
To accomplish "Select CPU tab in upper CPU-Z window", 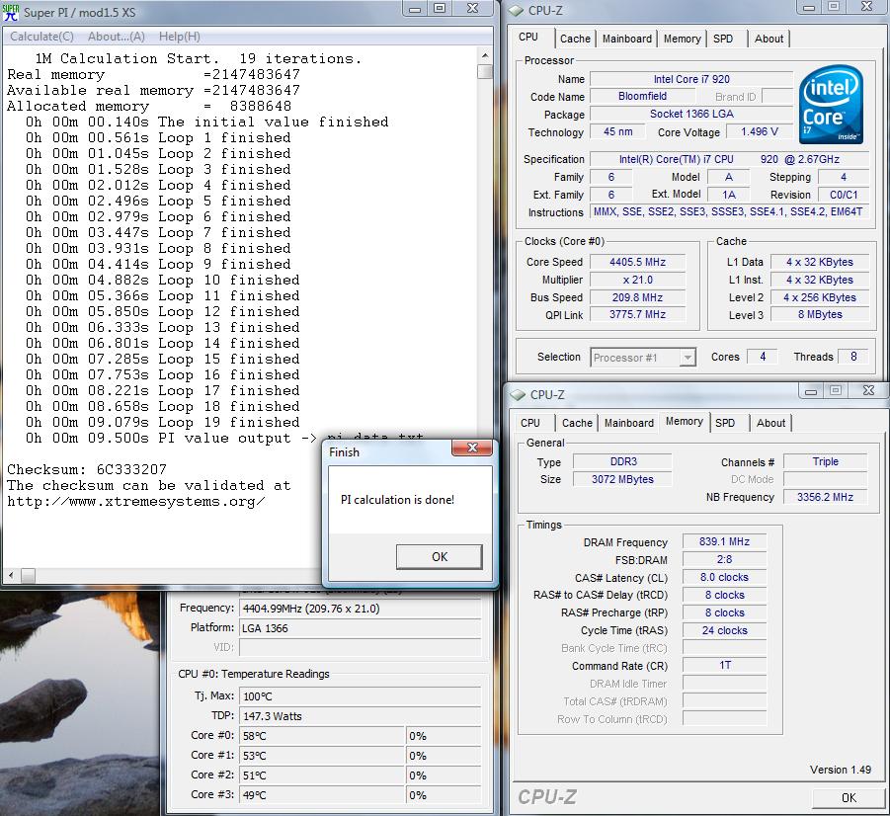I will 527,37.
